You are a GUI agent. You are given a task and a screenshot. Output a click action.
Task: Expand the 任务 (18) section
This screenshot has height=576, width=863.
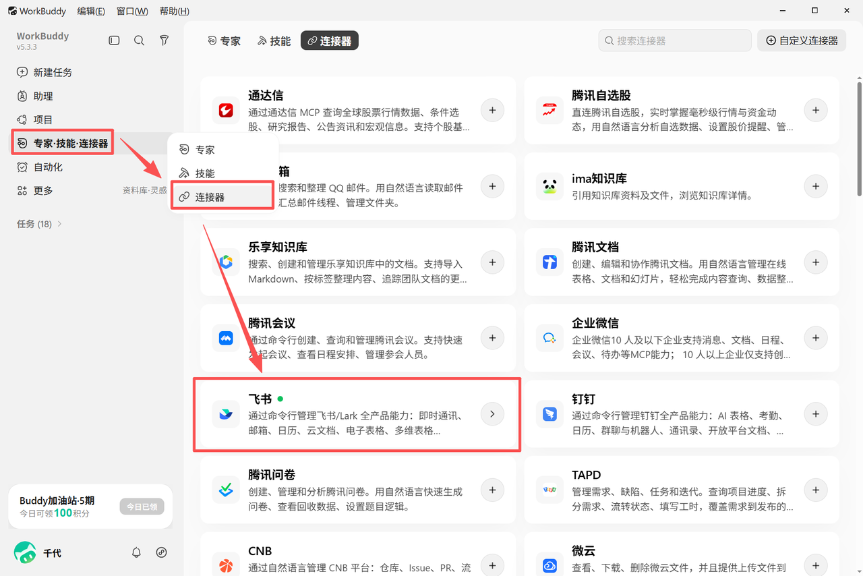pos(39,224)
